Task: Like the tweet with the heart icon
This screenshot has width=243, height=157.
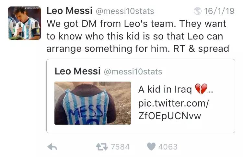Action: click(x=151, y=147)
